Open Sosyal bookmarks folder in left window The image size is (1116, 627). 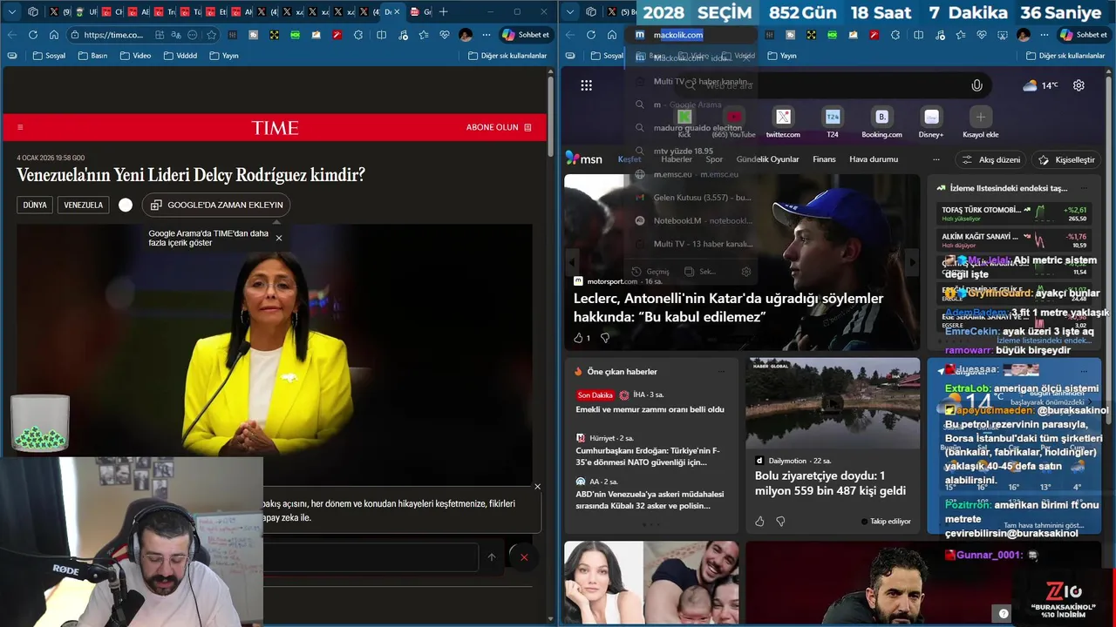49,56
